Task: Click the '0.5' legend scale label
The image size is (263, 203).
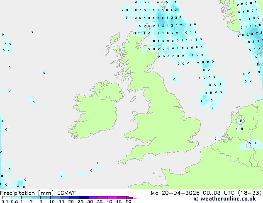Action: pyautogui.click(x=15, y=201)
